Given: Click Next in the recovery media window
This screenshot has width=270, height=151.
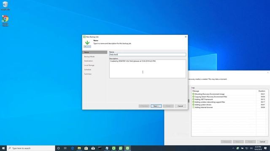Looking at the screenshot, I should click(238, 142).
